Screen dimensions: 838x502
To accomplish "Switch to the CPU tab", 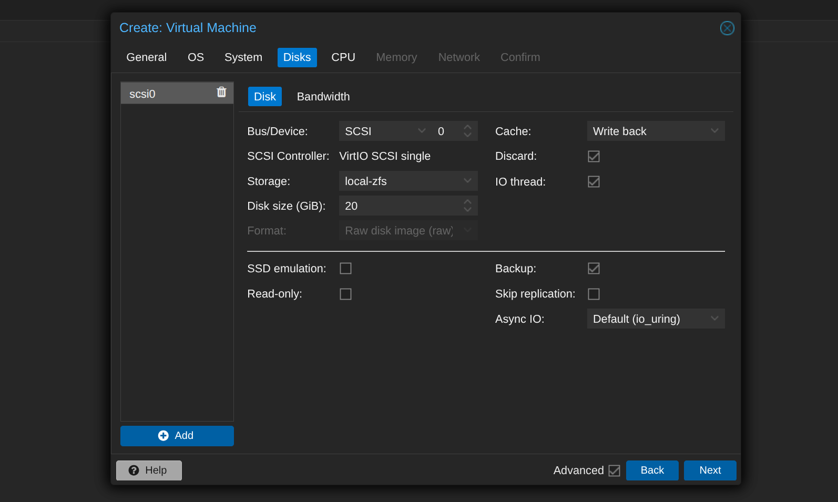I will tap(343, 57).
